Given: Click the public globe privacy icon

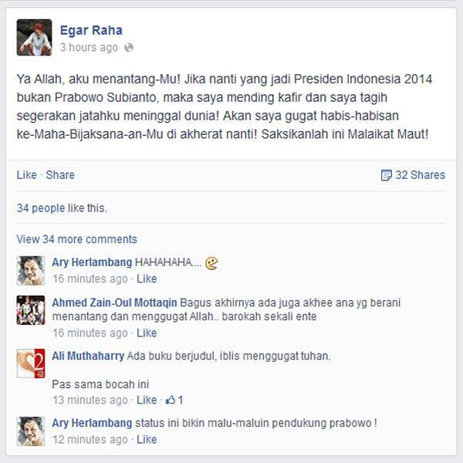Looking at the screenshot, I should [x=129, y=48].
